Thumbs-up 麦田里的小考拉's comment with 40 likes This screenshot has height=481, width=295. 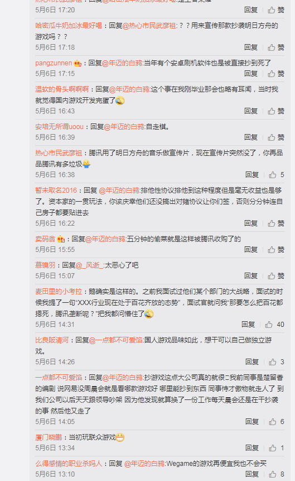click(x=275, y=324)
